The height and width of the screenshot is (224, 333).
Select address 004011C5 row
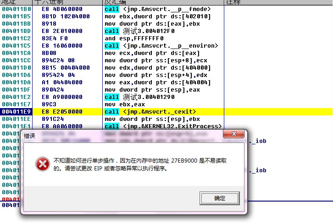[17, 46]
